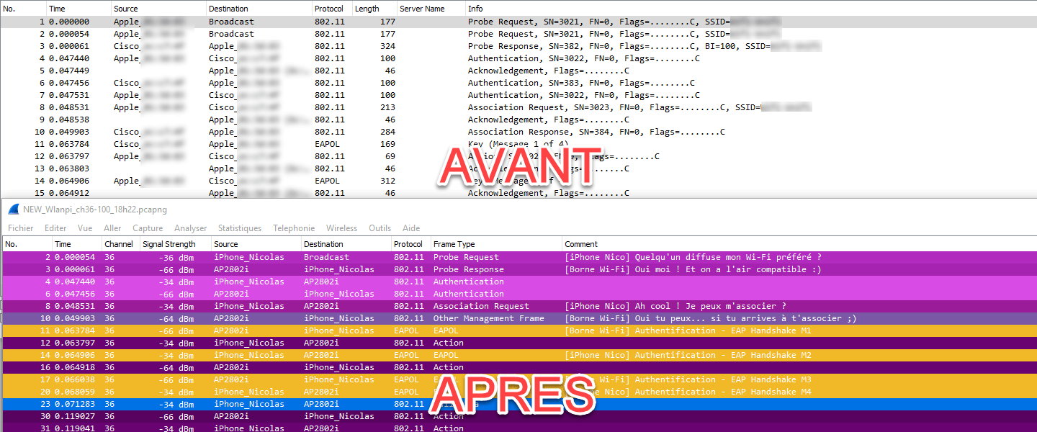
Task: Open the Statistiques menu
Action: tap(240, 228)
